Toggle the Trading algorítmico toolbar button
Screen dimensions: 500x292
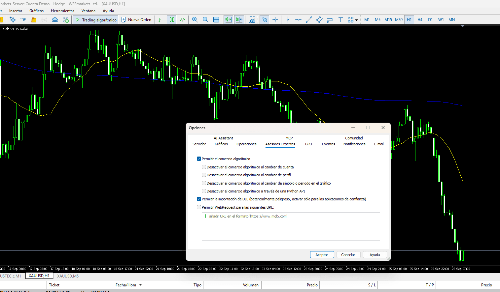(96, 20)
